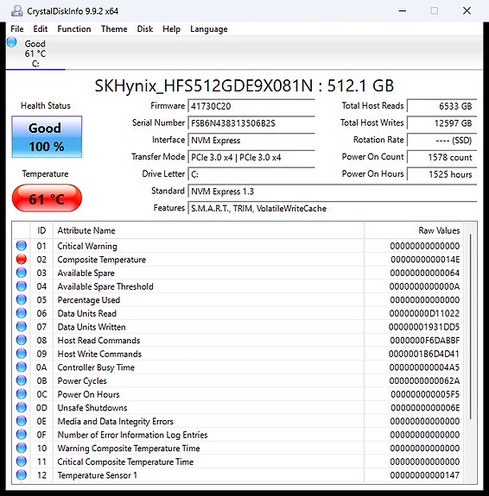The image size is (489, 496).
Task: Open the File menu
Action: 17,29
